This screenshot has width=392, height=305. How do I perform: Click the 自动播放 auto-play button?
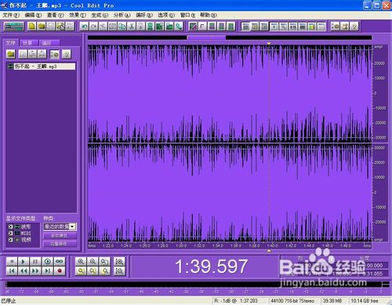(60, 235)
